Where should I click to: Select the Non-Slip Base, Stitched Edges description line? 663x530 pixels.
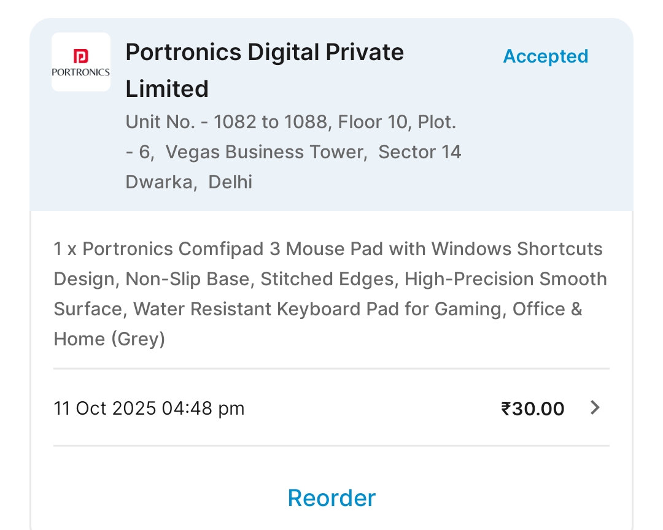click(259, 279)
